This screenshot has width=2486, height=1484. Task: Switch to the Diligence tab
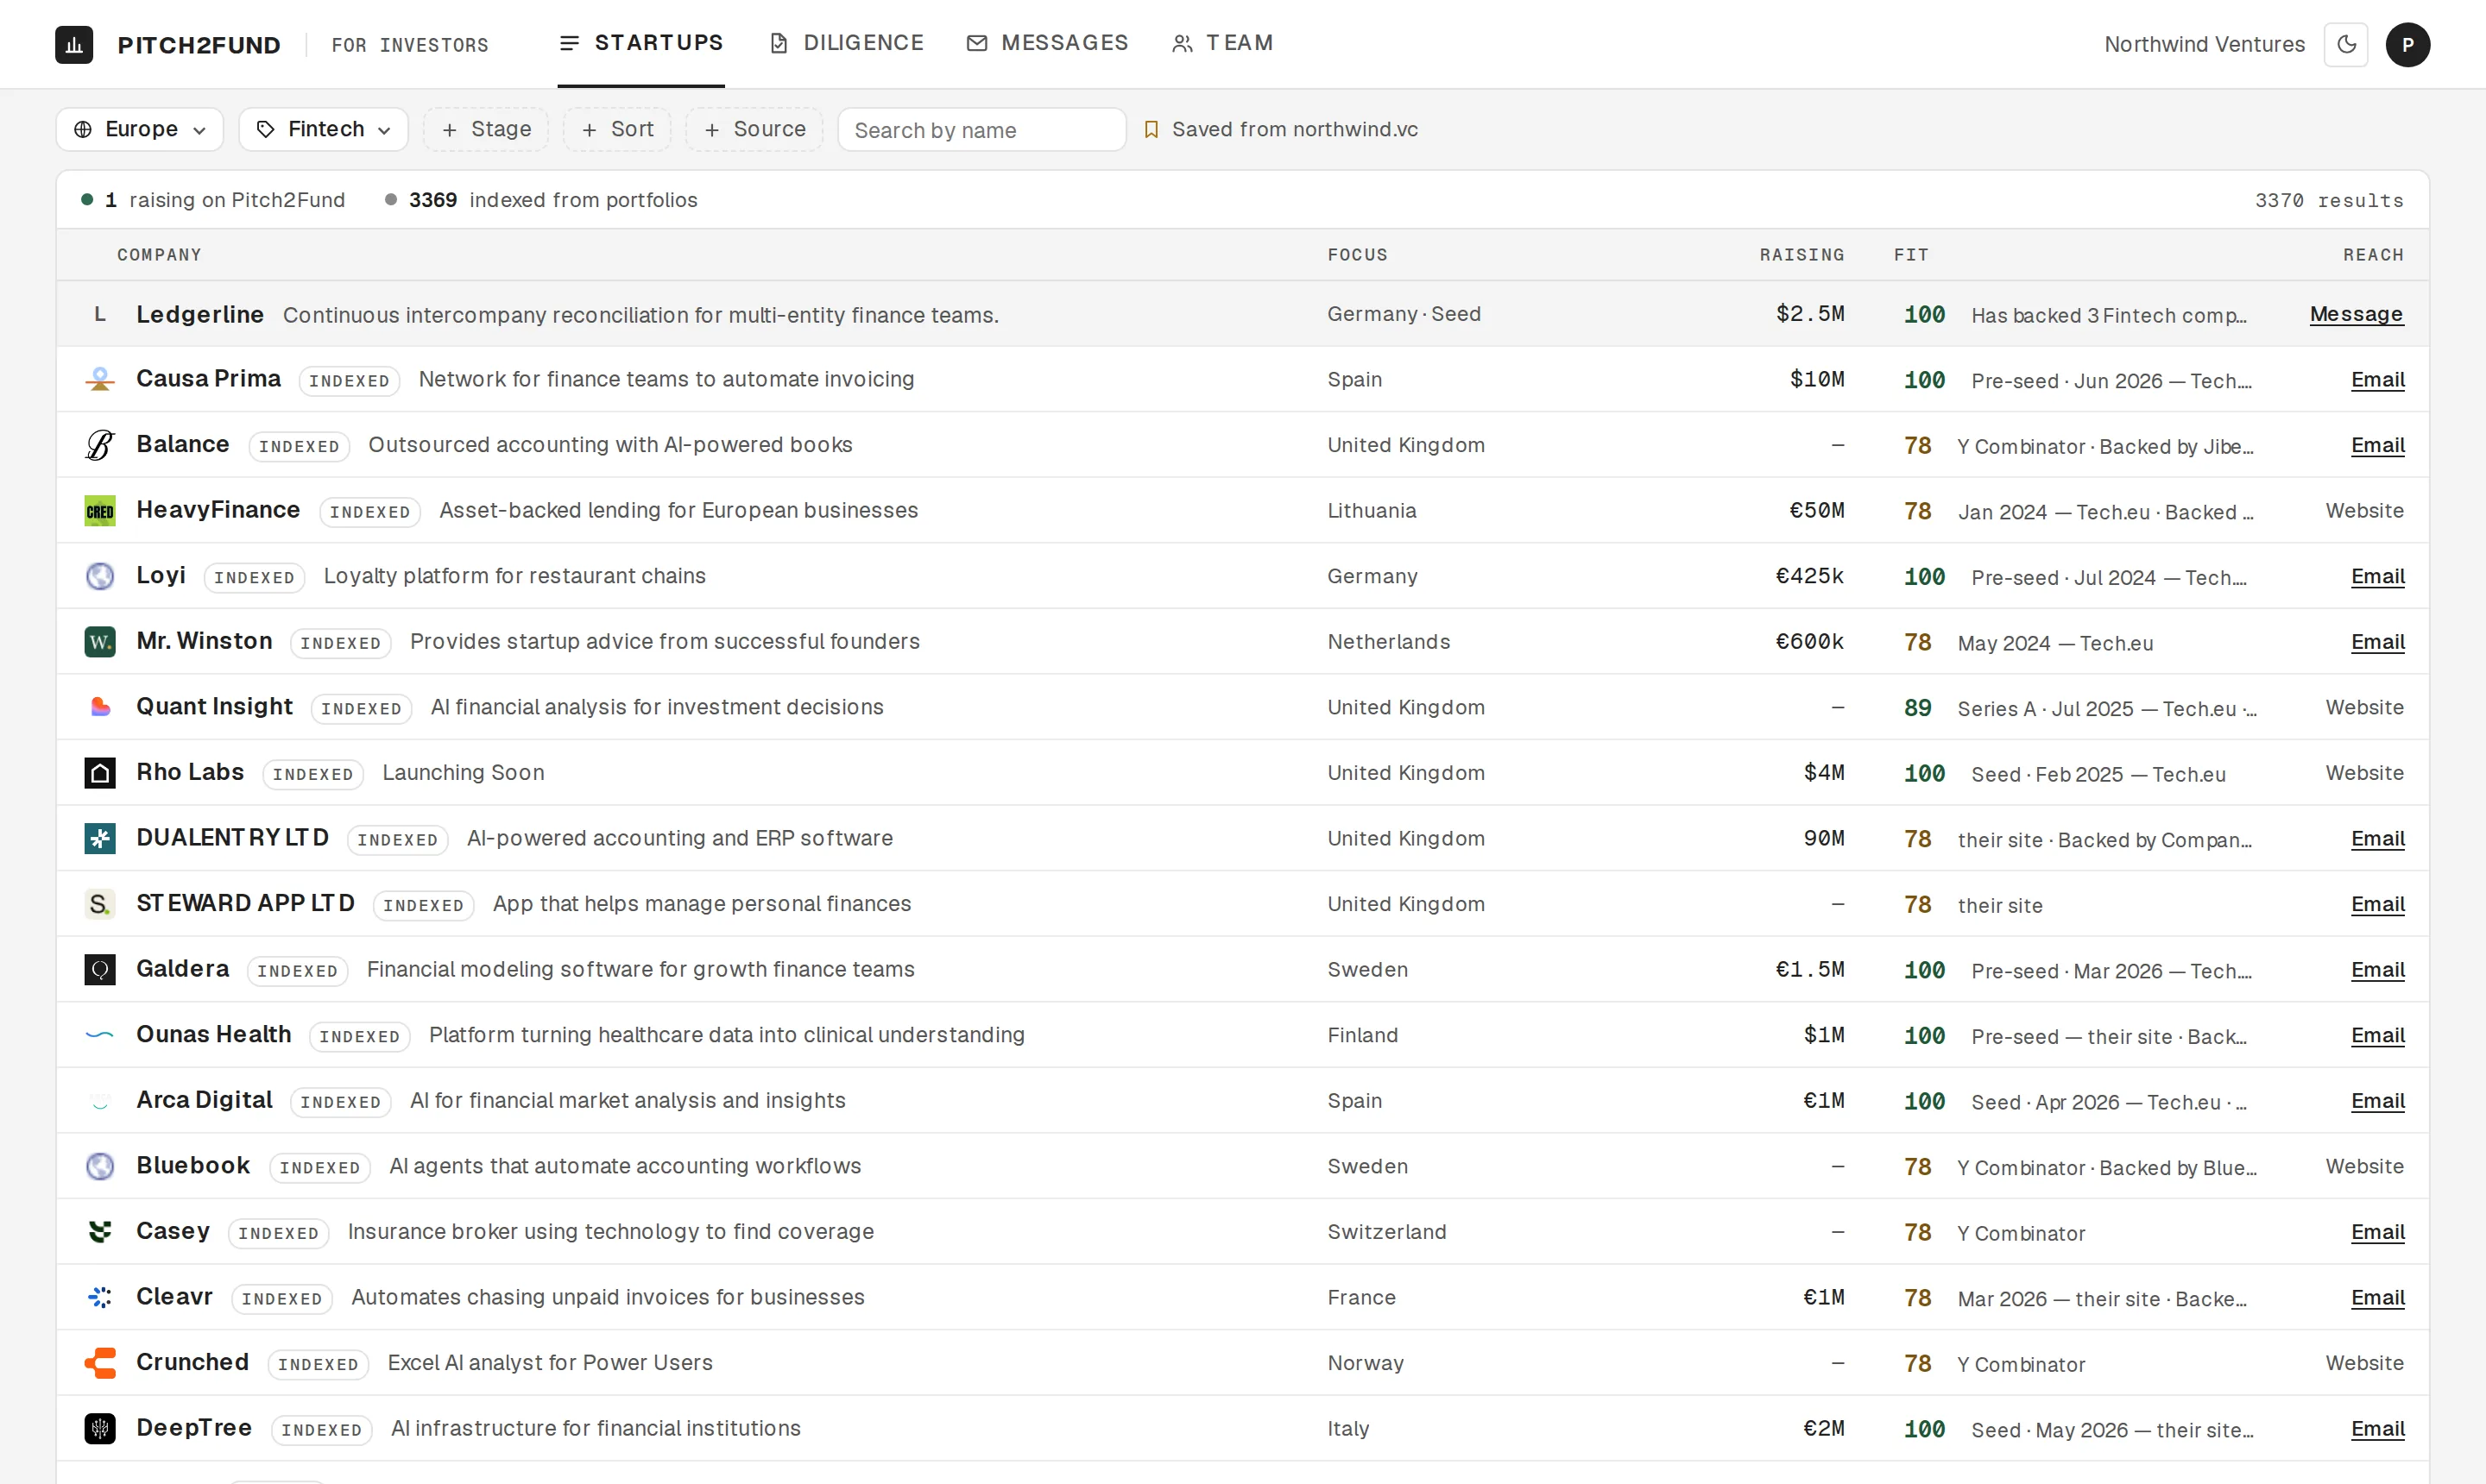(x=846, y=43)
